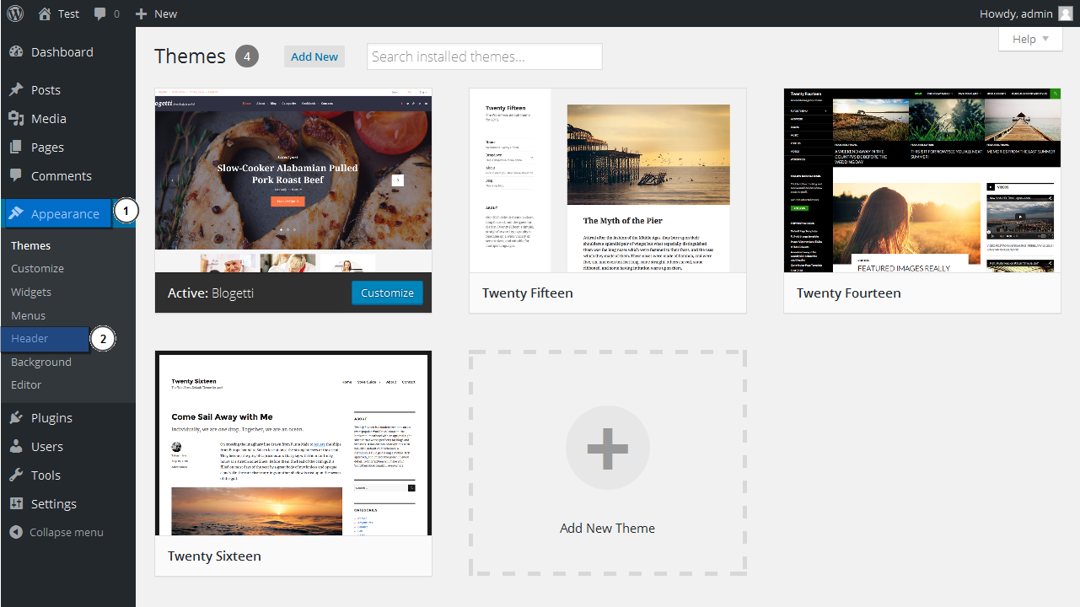Click the Test site name in admin bar
1080x607 pixels.
(69, 13)
